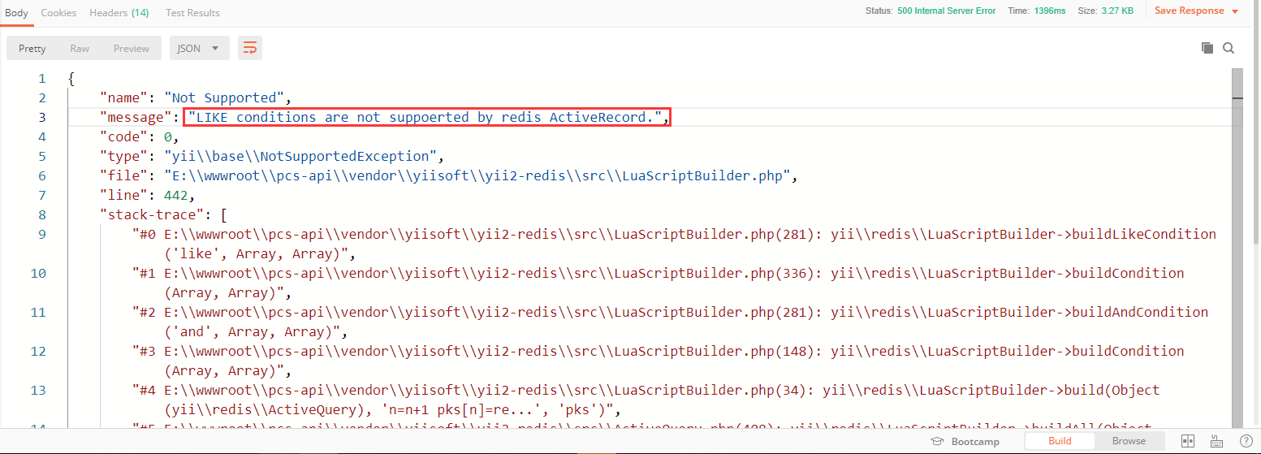Screen dimensions: 1261x454
Task: Toggle line wrap icon in response toolbar
Action: tap(250, 48)
